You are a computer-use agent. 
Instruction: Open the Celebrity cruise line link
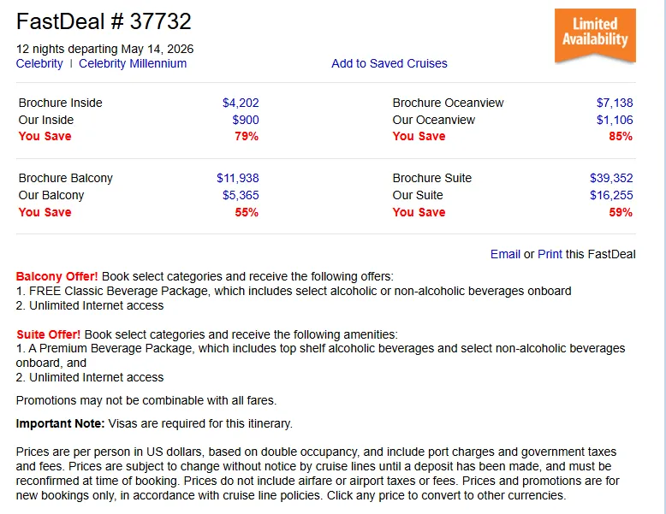(x=39, y=63)
